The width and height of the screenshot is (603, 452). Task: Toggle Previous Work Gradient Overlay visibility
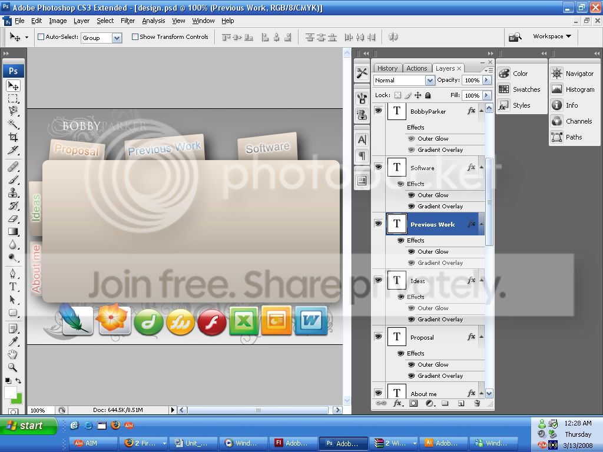coord(411,263)
